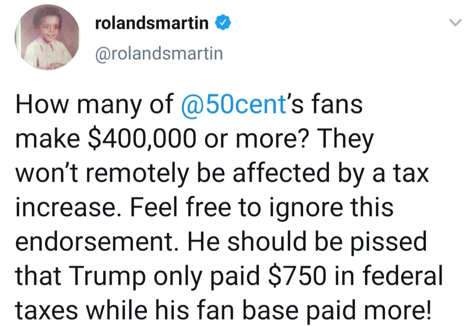Open rolandsmartin's profile photo
The height and width of the screenshot is (326, 476).
pyautogui.click(x=47, y=38)
